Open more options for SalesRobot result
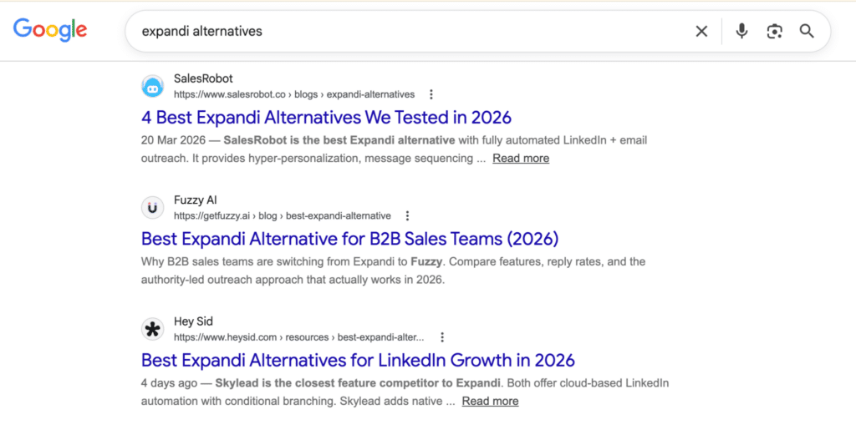This screenshot has height=435, width=856. pyautogui.click(x=431, y=94)
